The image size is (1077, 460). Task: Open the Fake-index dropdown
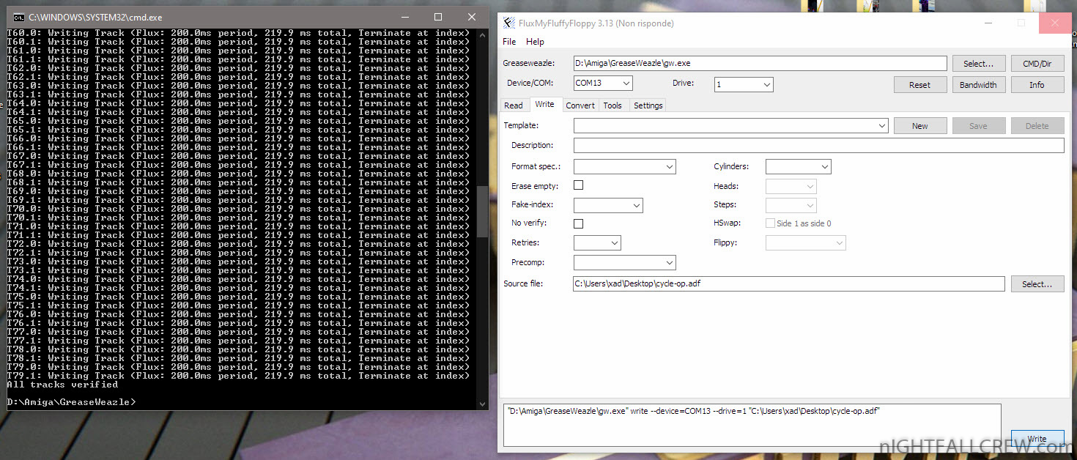point(607,205)
